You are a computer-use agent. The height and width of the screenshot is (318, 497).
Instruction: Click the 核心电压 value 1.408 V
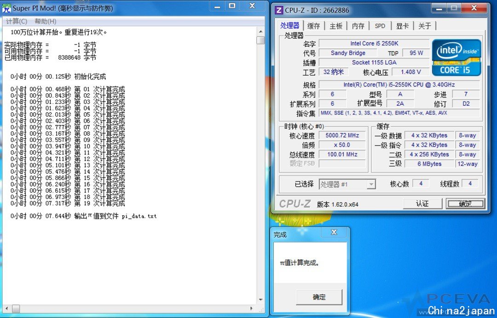tap(411, 72)
